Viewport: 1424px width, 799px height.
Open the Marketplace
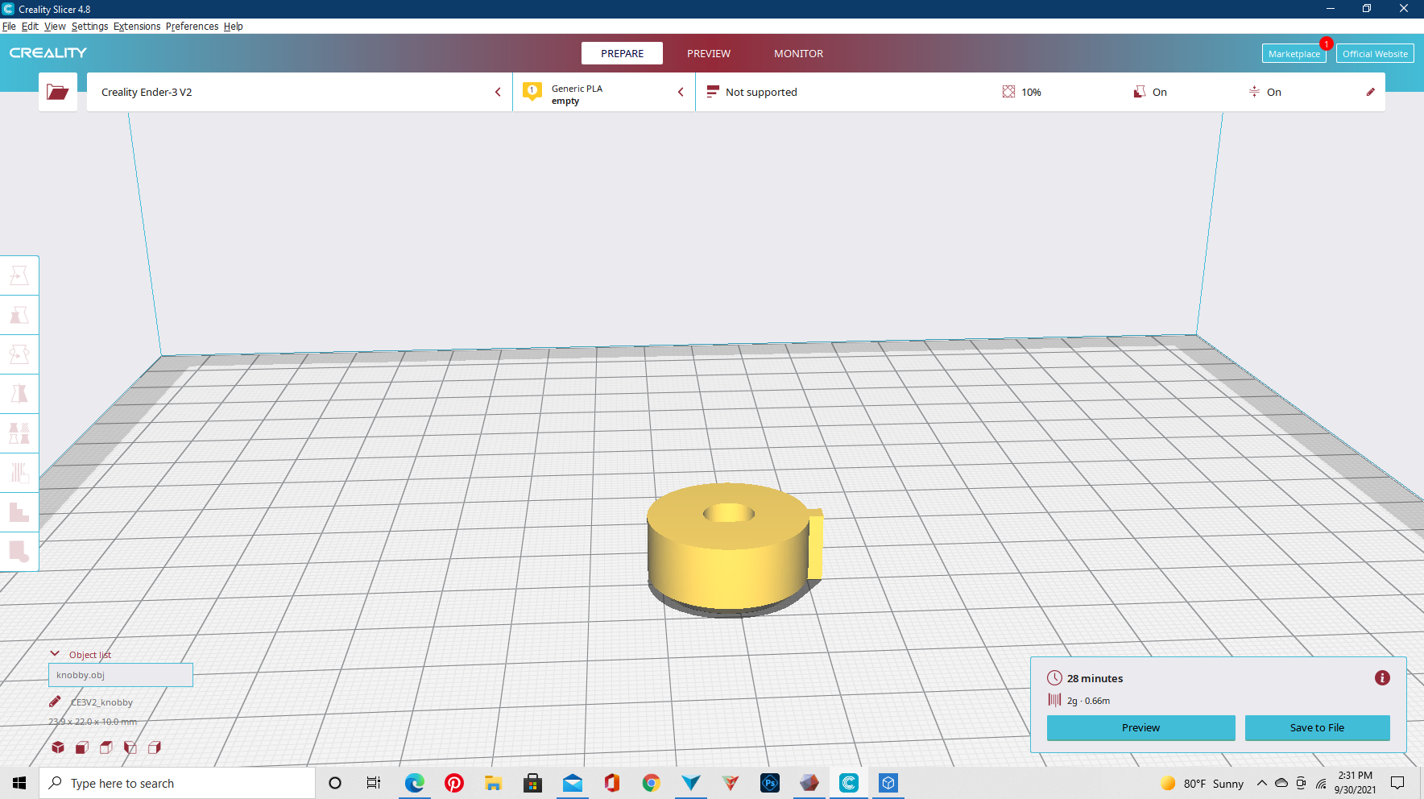[1294, 53]
